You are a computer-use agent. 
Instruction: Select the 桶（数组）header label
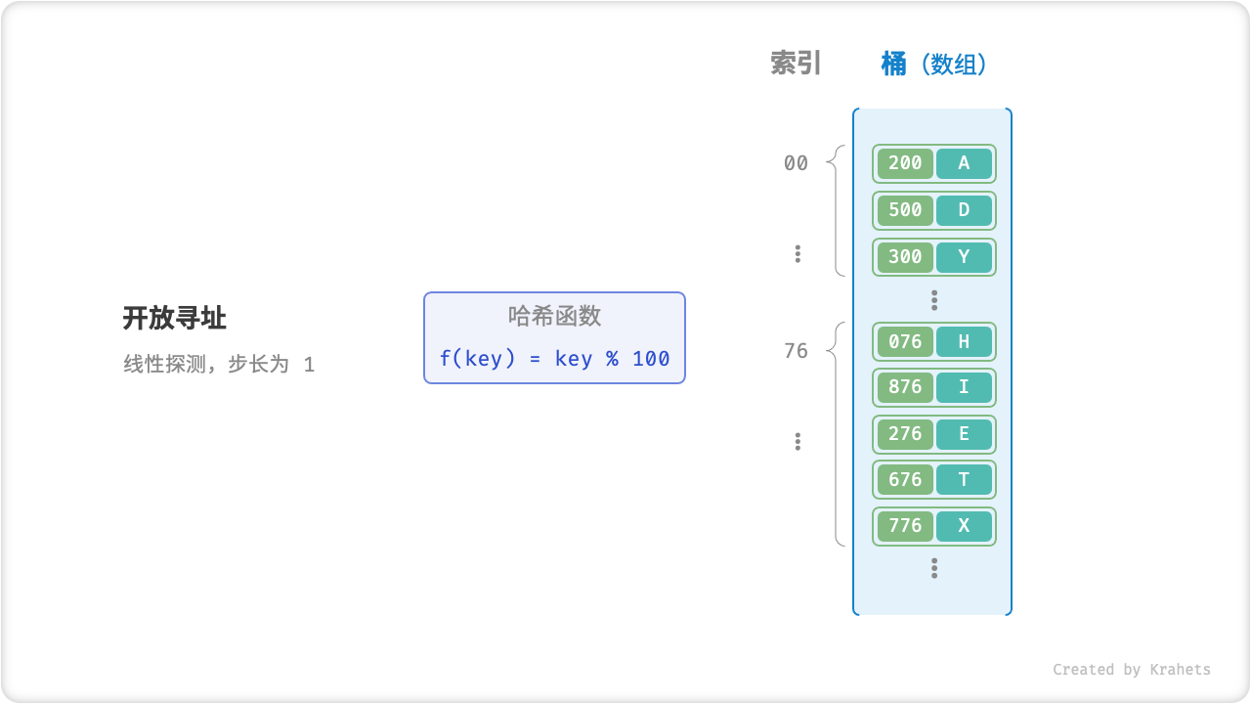click(933, 63)
